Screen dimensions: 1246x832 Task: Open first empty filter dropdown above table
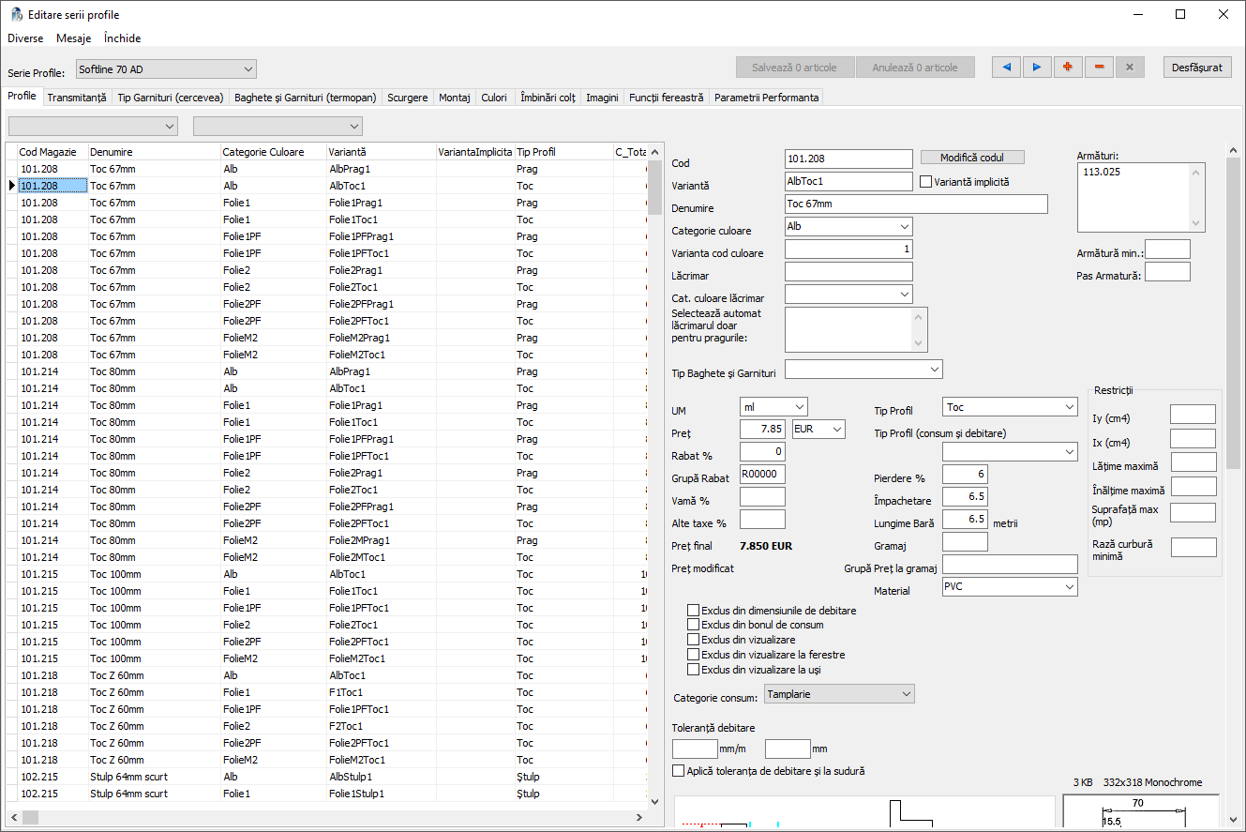[x=92, y=126]
